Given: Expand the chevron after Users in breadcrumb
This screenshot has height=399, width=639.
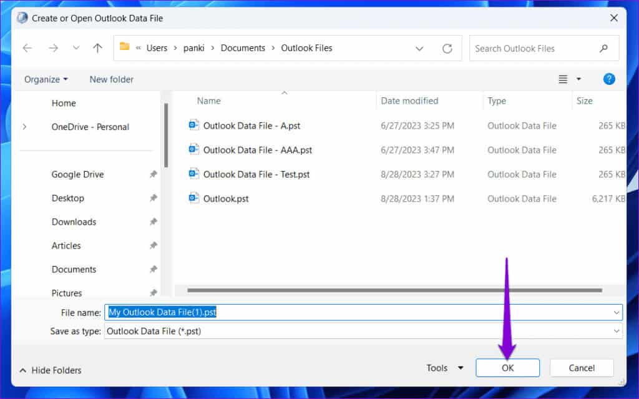Looking at the screenshot, I should [x=175, y=48].
